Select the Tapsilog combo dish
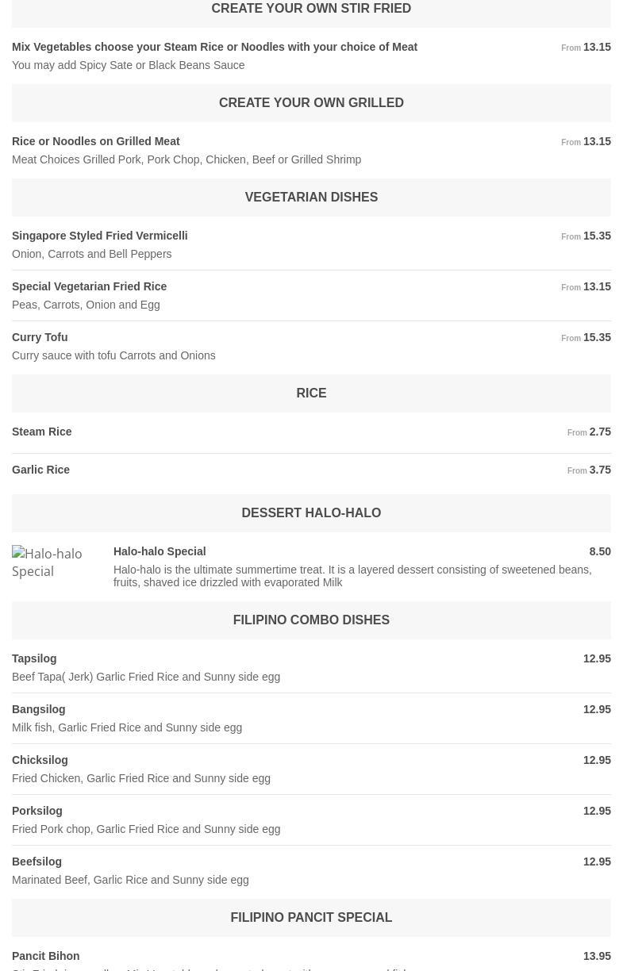 34,658
